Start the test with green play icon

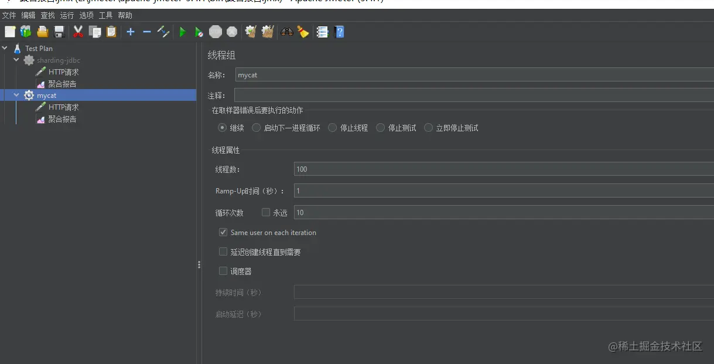[183, 32]
